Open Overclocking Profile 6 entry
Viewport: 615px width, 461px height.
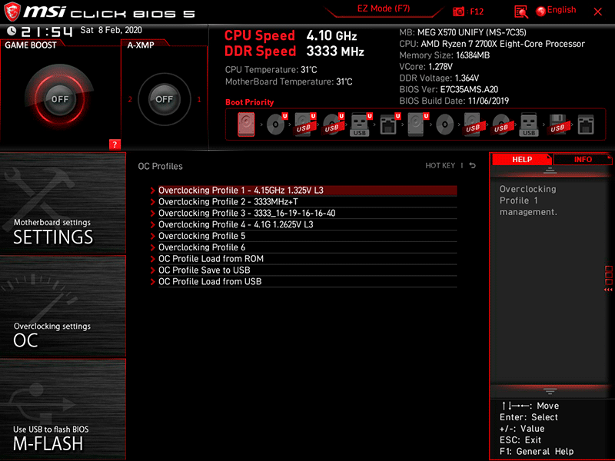click(307, 247)
